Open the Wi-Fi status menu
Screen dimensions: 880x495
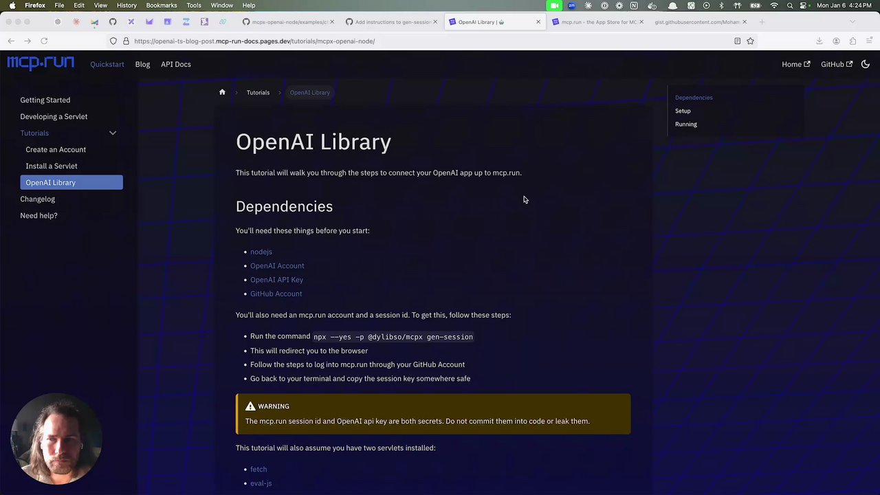774,5
